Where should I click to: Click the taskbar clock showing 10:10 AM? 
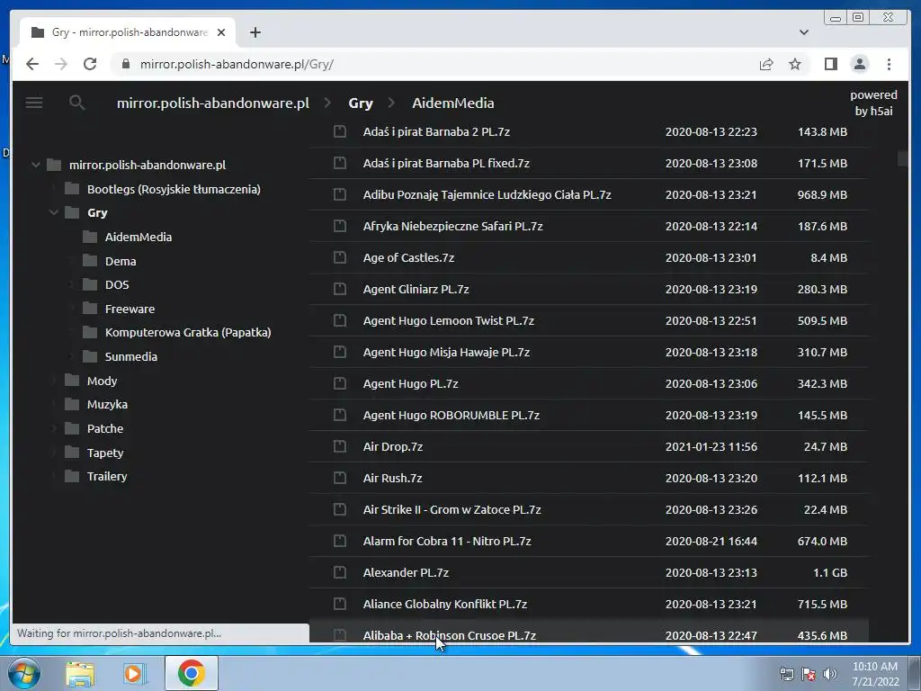pos(875,674)
